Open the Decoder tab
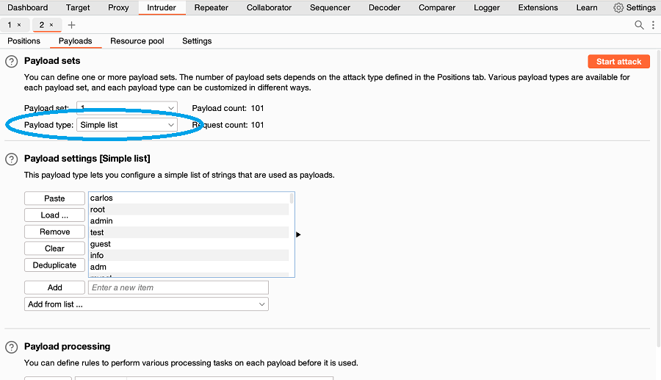 pyautogui.click(x=384, y=7)
